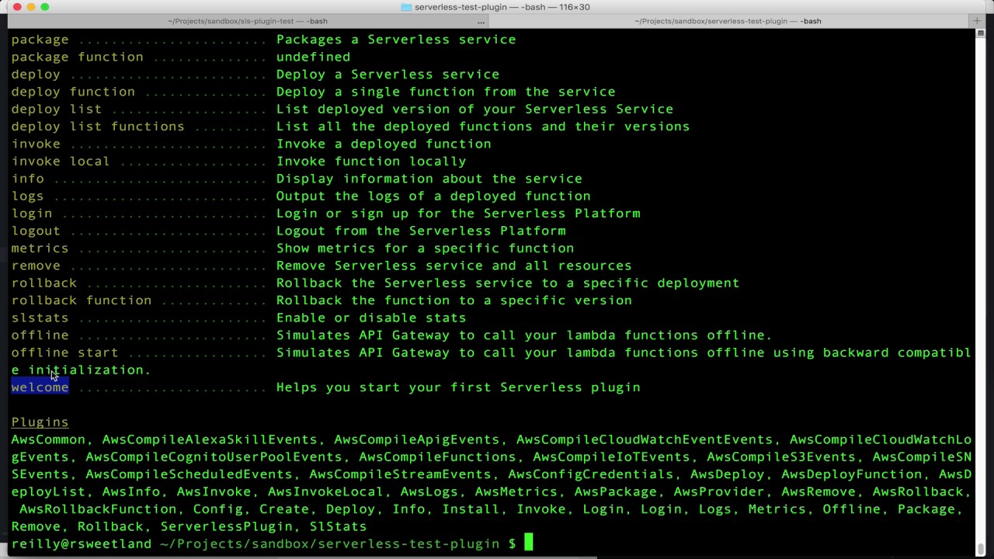Click the folder icon in window title
This screenshot has height=559, width=994.
(x=406, y=7)
